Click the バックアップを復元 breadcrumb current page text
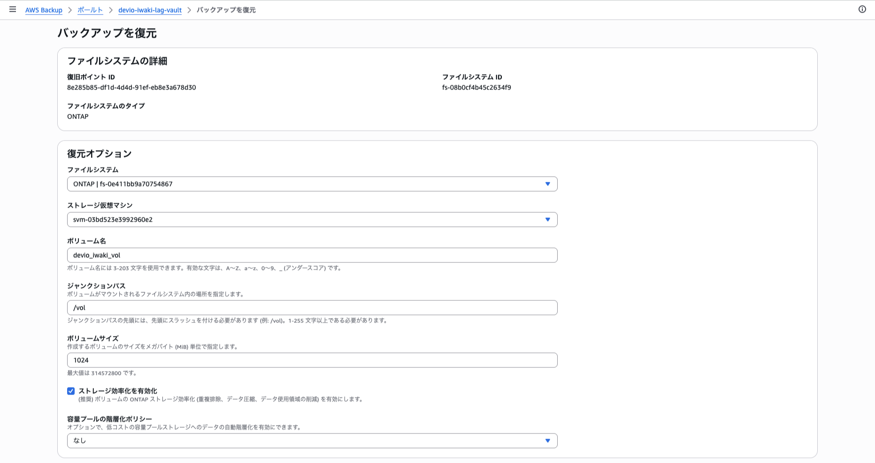875x463 pixels. [226, 10]
